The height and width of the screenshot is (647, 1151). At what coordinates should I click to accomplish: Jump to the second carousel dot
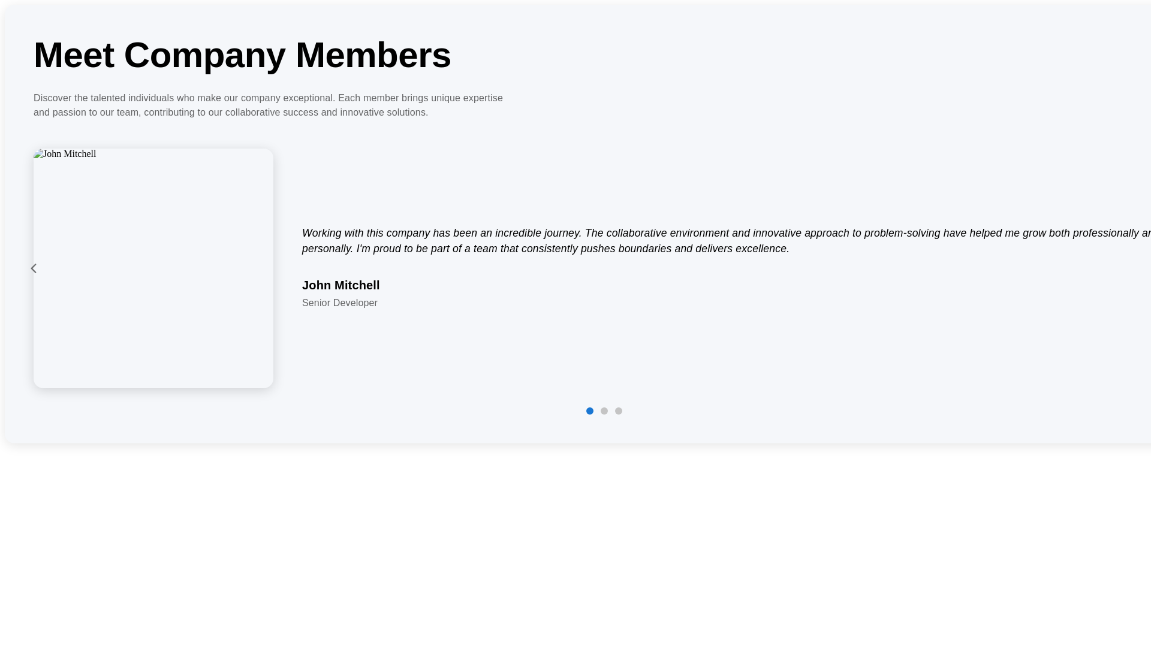pos(604,411)
